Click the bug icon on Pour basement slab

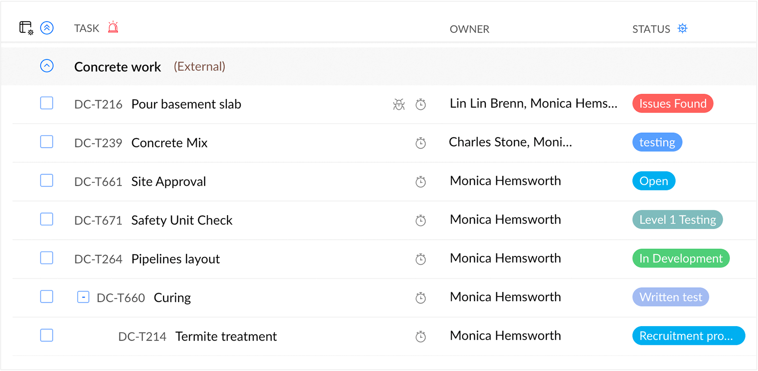tap(399, 104)
